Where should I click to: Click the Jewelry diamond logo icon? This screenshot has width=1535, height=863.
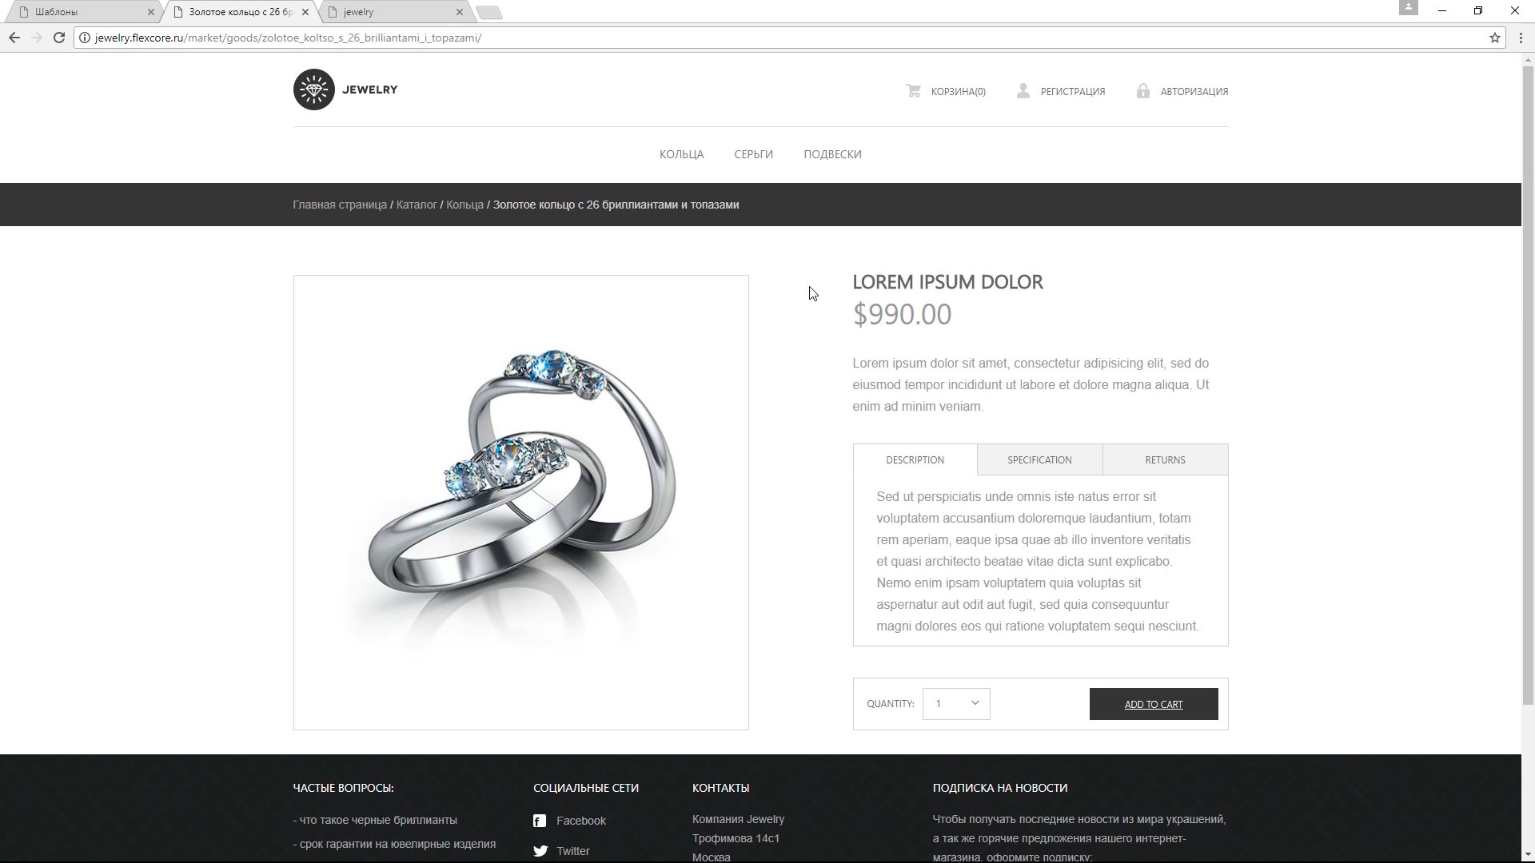pyautogui.click(x=313, y=89)
